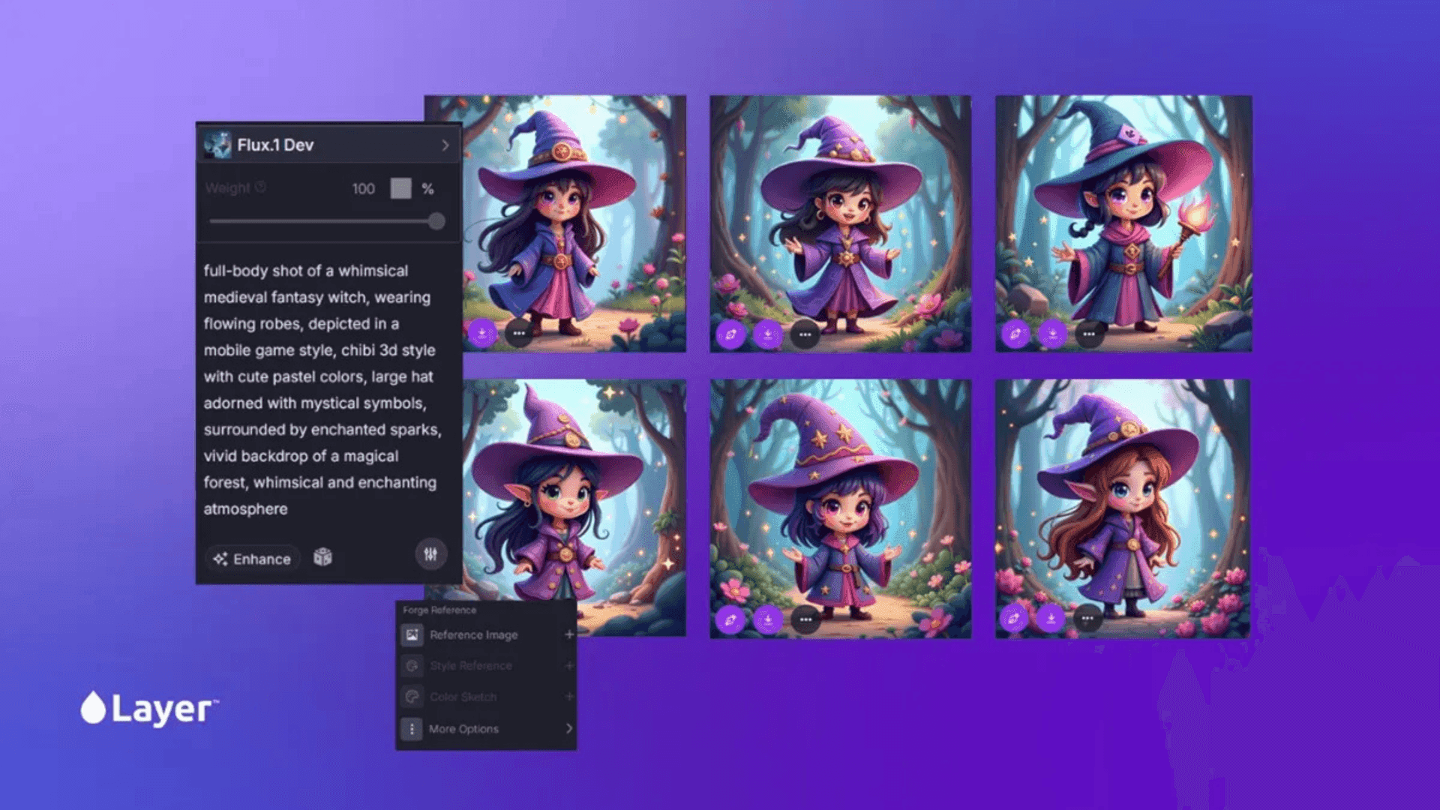This screenshot has height=810, width=1440.
Task: Click the dice icon to randomize the prompt
Action: [322, 558]
